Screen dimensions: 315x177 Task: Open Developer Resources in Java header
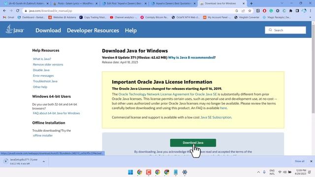(x=93, y=30)
